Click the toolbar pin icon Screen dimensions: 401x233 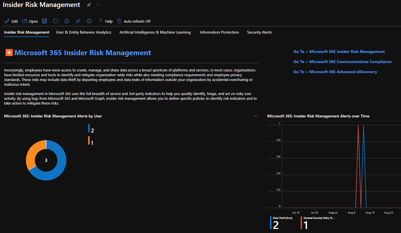pyautogui.click(x=78, y=21)
